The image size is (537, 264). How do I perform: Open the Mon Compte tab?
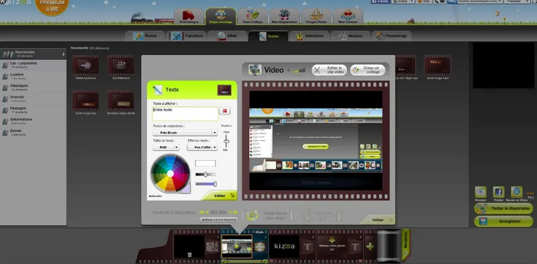pos(348,17)
